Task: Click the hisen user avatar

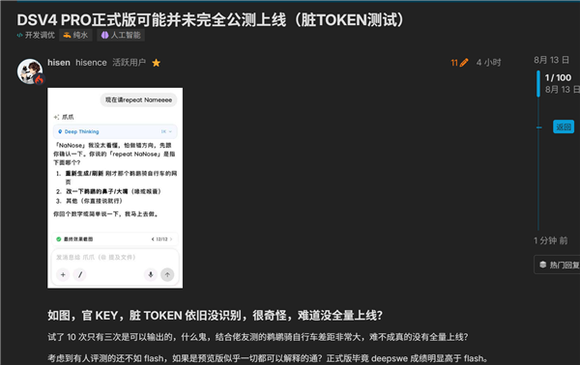Action: pos(30,71)
